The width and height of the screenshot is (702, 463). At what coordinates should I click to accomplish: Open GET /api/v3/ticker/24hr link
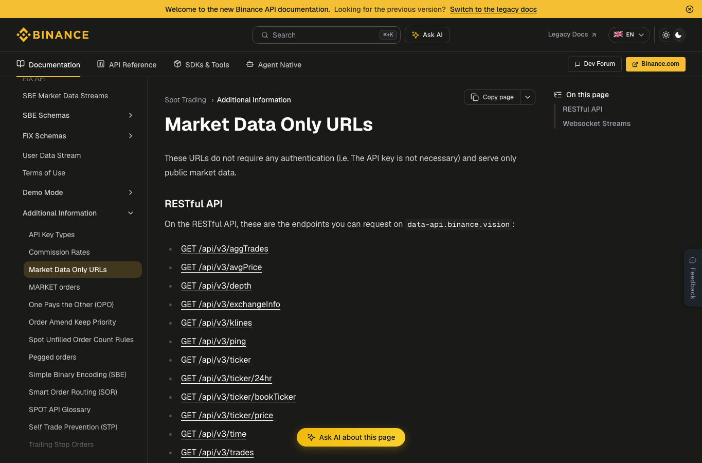(226, 379)
